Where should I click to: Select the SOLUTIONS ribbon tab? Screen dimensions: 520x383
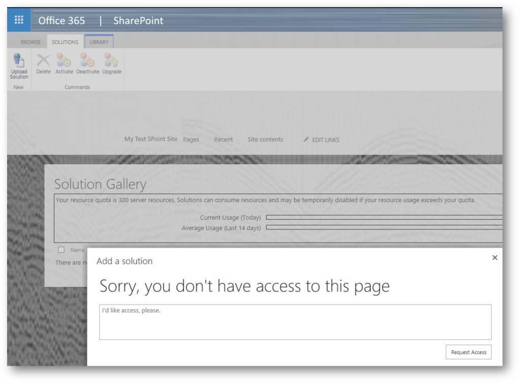[x=64, y=42]
